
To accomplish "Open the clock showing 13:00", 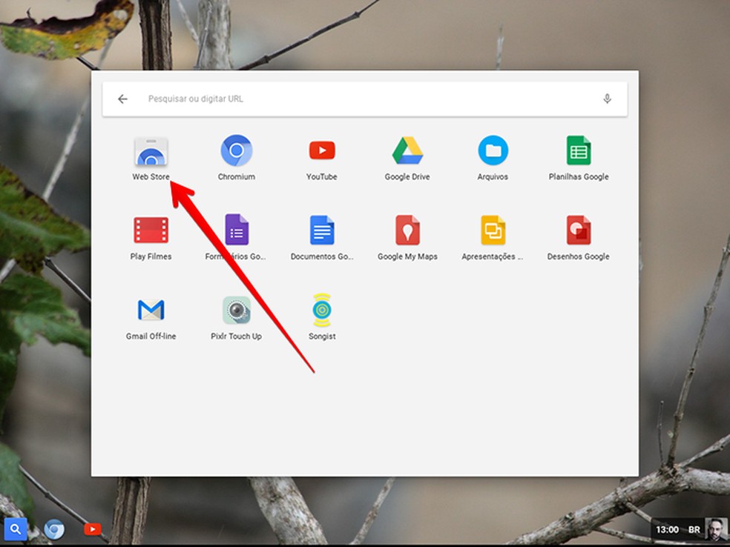I will [x=667, y=530].
